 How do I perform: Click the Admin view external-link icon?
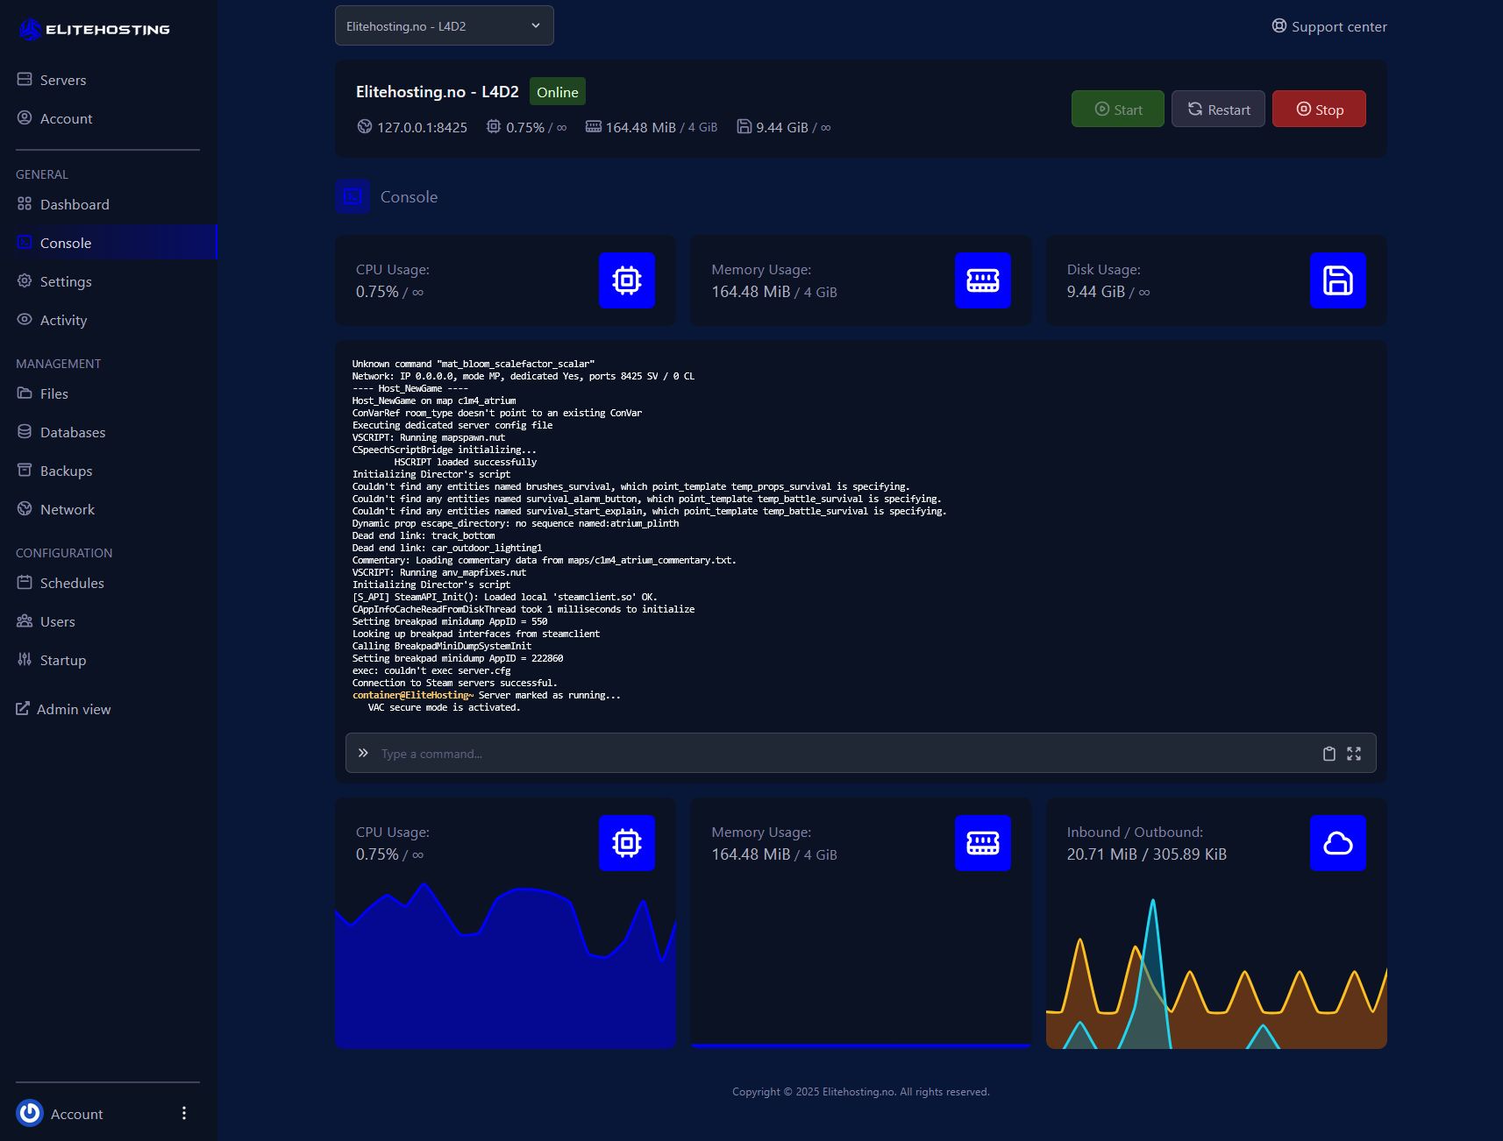(x=23, y=708)
